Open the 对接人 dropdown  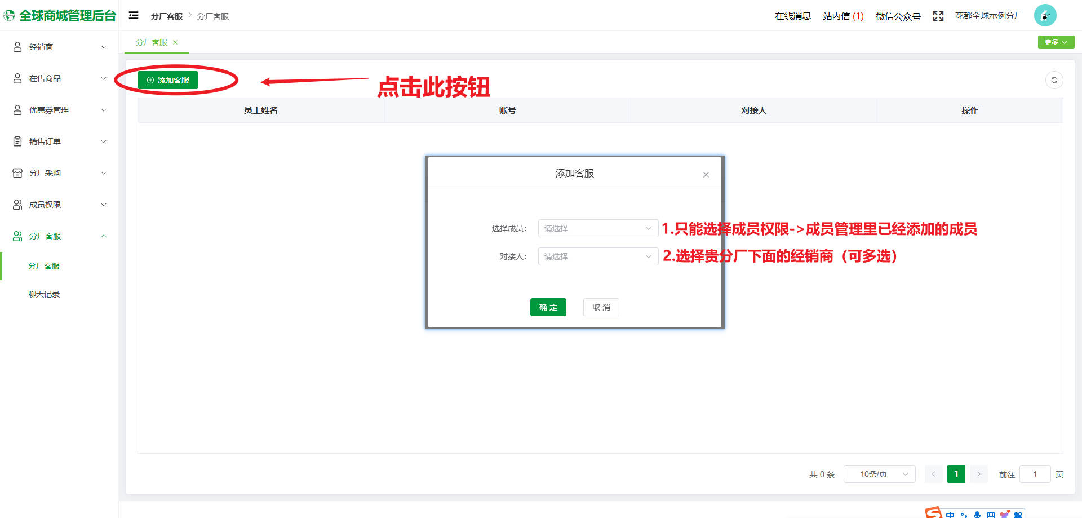pyautogui.click(x=597, y=256)
